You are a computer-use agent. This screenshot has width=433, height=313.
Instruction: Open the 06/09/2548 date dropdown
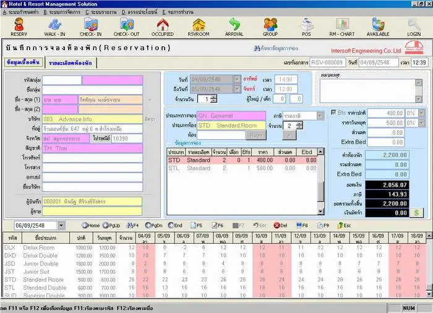pos(61,225)
